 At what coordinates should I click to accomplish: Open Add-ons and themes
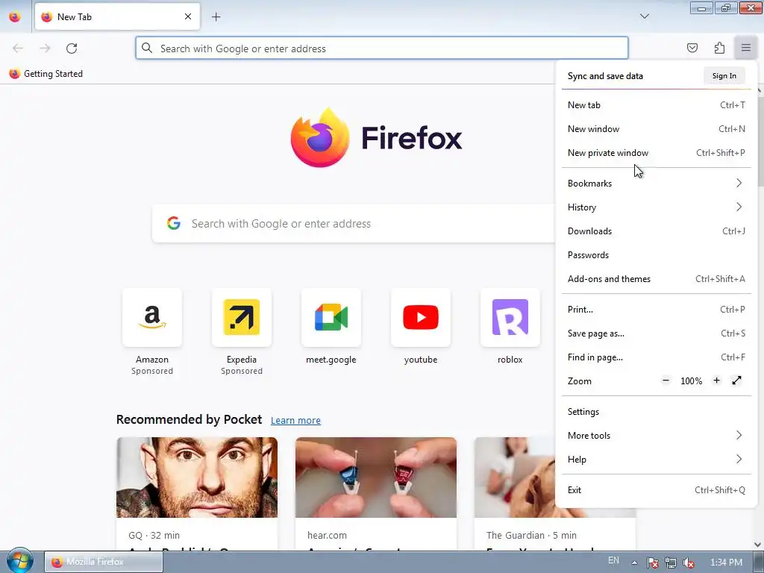pos(657,279)
